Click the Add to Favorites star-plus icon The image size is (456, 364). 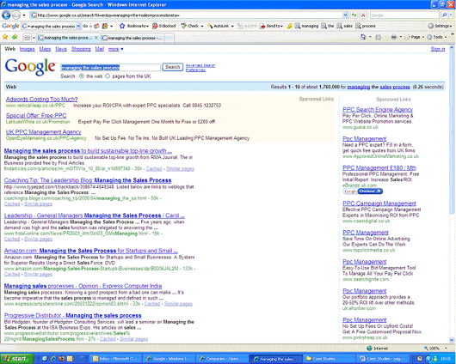tap(15, 37)
